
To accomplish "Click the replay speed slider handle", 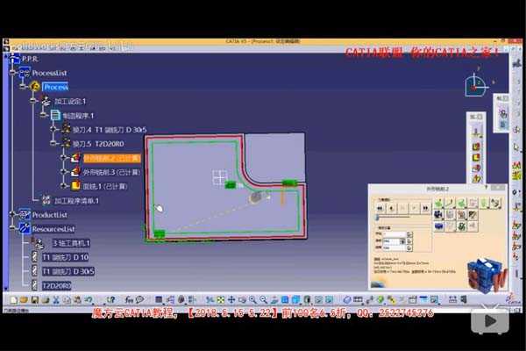I will click(377, 218).
